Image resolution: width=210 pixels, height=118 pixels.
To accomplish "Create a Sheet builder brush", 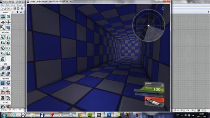I will (8, 48).
